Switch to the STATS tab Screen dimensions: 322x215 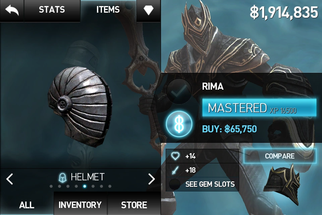click(x=52, y=10)
